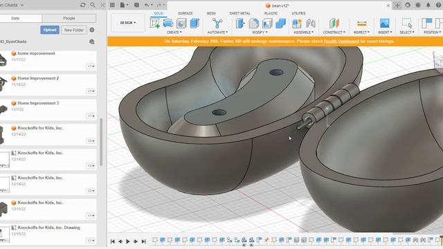Expand the CREATE menu

[174, 33]
